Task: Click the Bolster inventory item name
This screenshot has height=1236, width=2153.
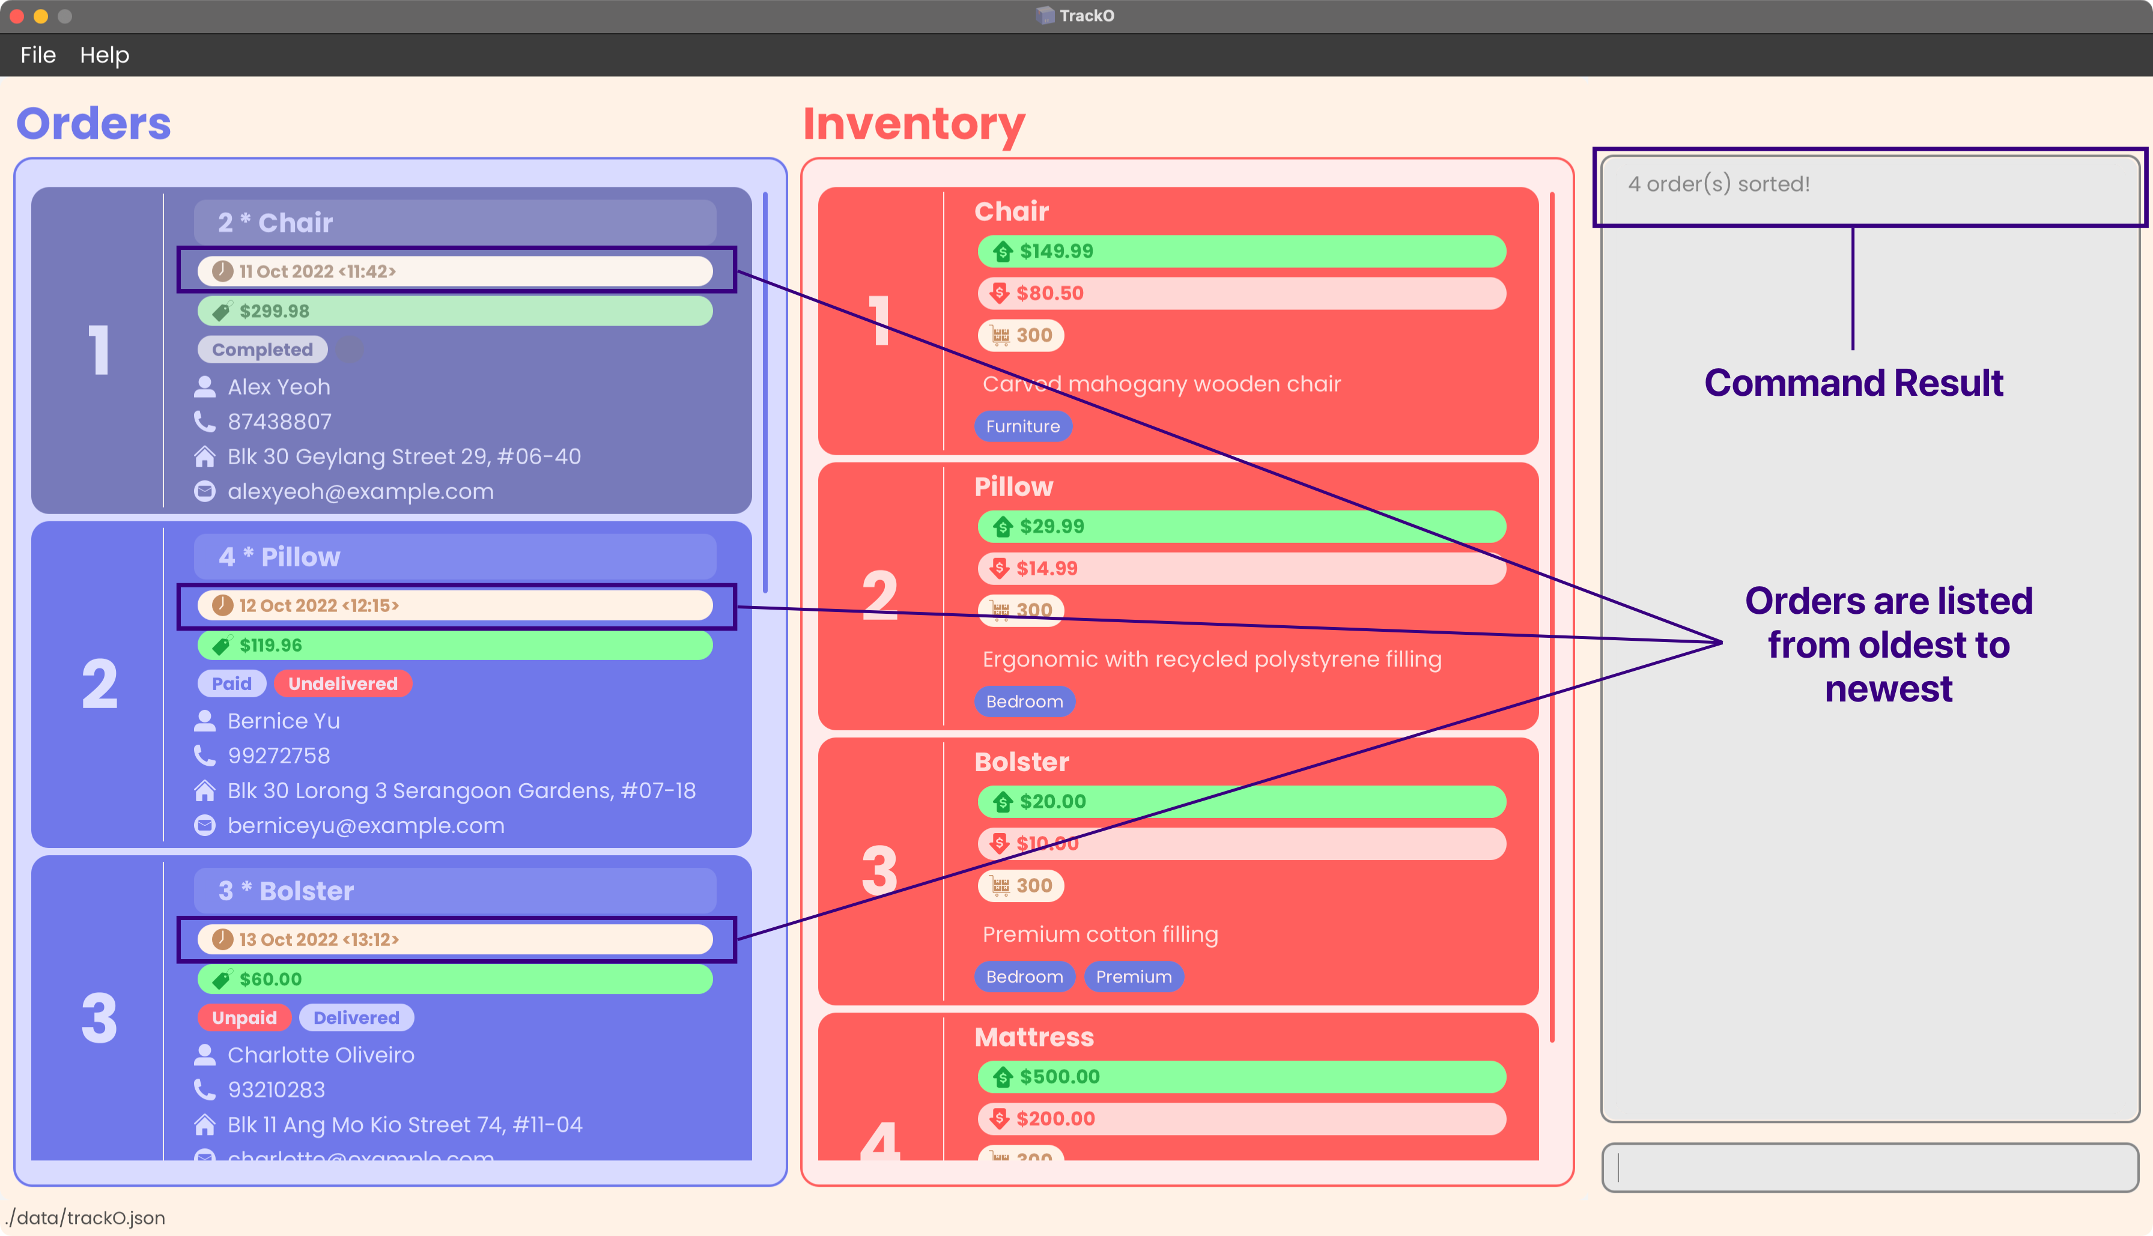Action: (x=1022, y=762)
